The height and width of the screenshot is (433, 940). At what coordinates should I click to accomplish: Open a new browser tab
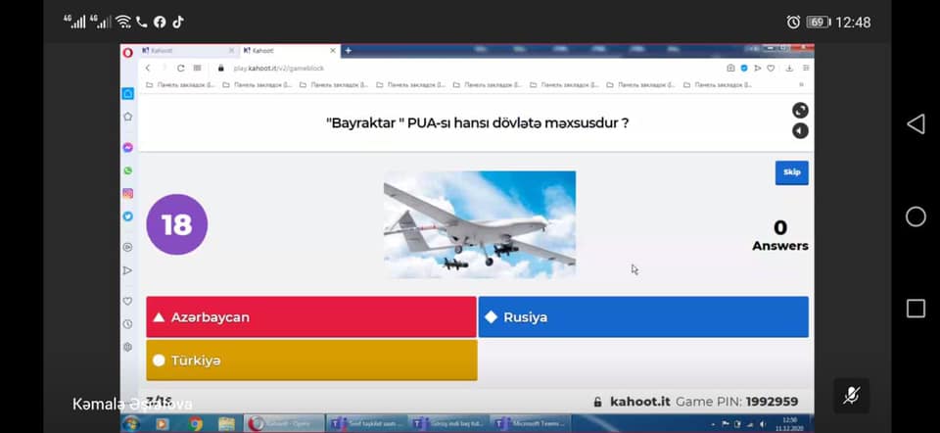[349, 51]
